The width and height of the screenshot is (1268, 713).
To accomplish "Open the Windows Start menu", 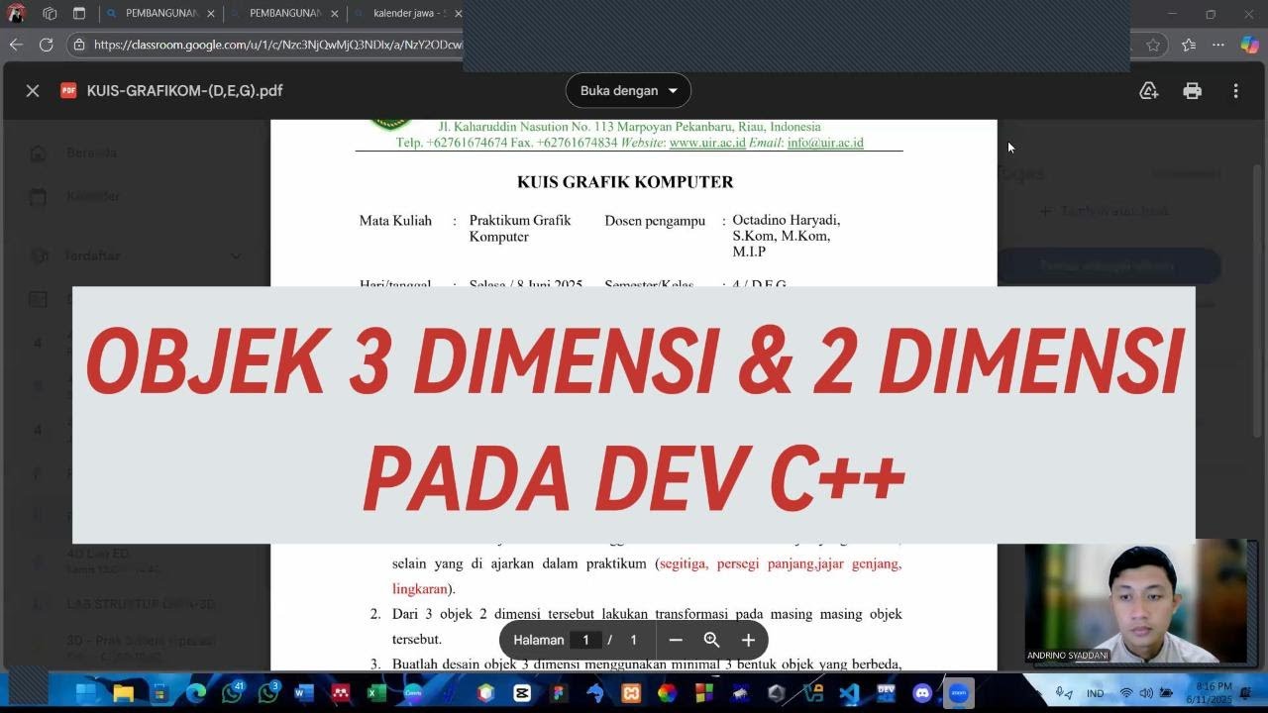I will tap(86, 692).
